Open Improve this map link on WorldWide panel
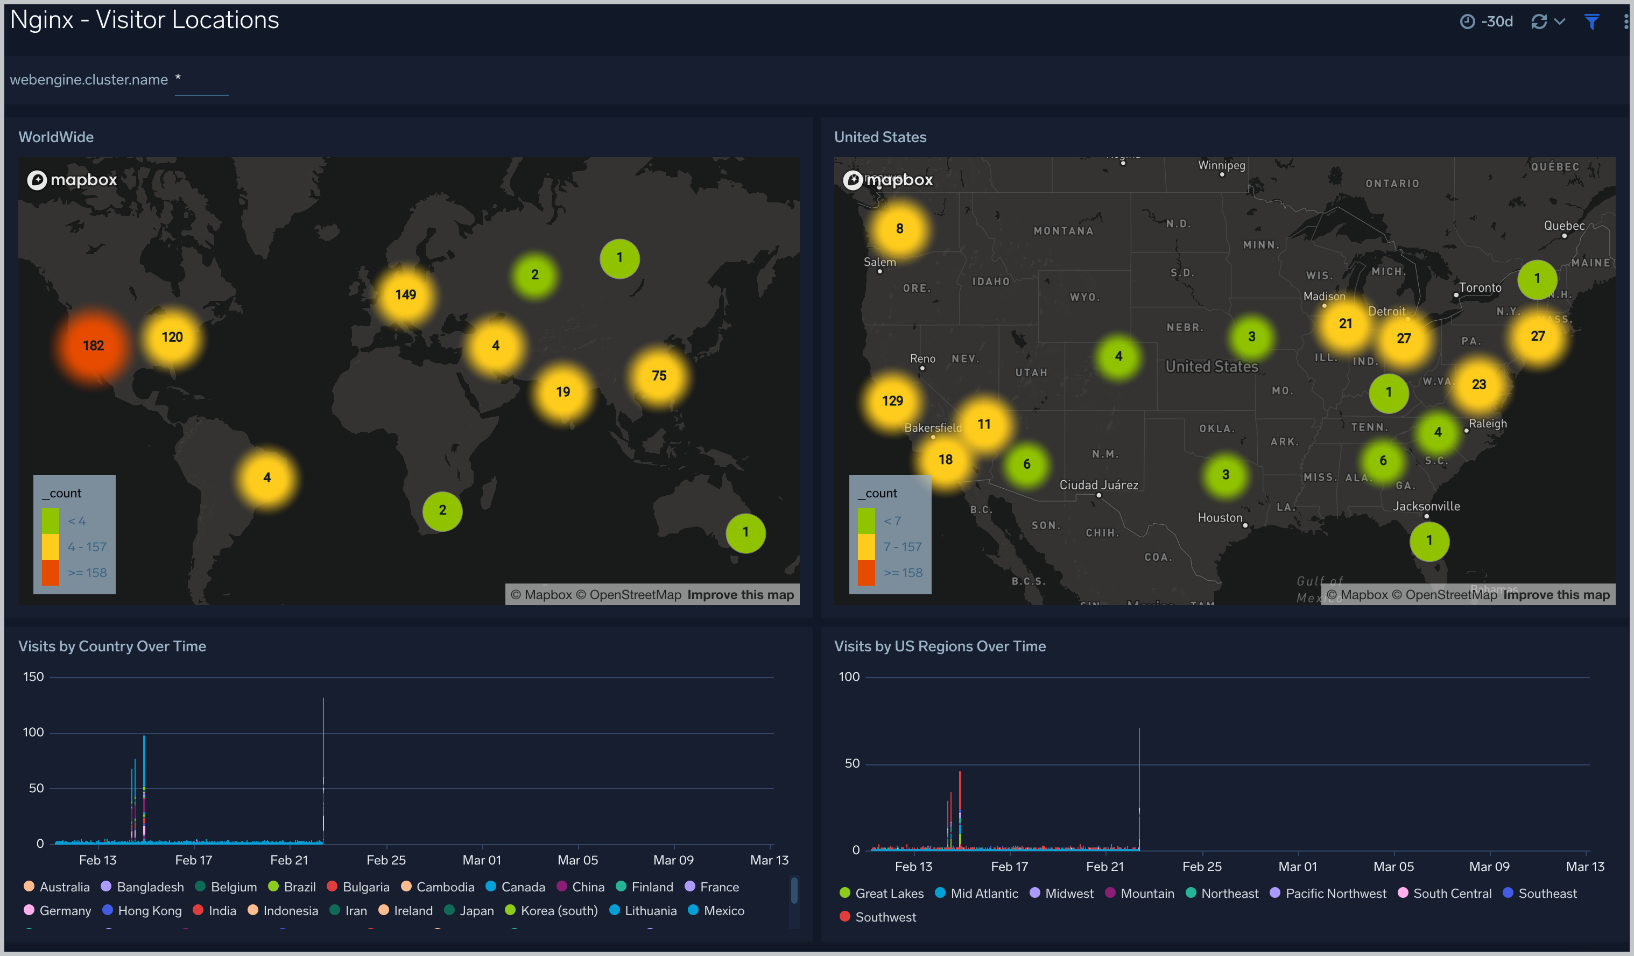The width and height of the screenshot is (1634, 956). (741, 595)
